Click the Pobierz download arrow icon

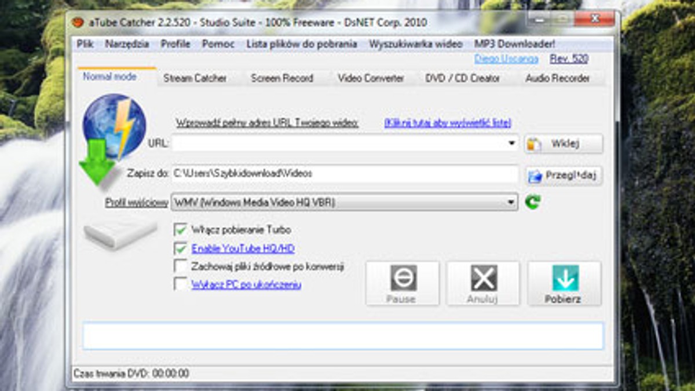pos(565,279)
